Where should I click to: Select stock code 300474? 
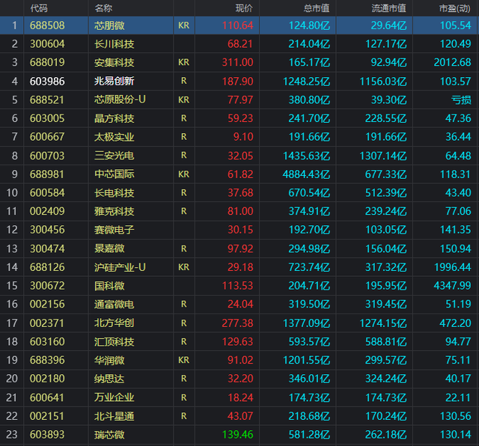point(47,248)
